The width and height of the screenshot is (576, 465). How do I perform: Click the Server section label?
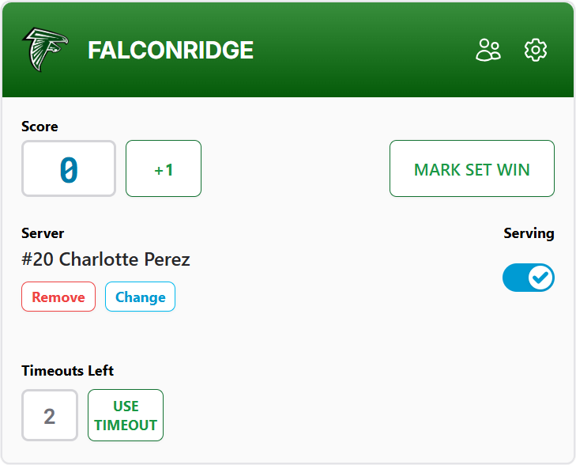click(x=43, y=233)
